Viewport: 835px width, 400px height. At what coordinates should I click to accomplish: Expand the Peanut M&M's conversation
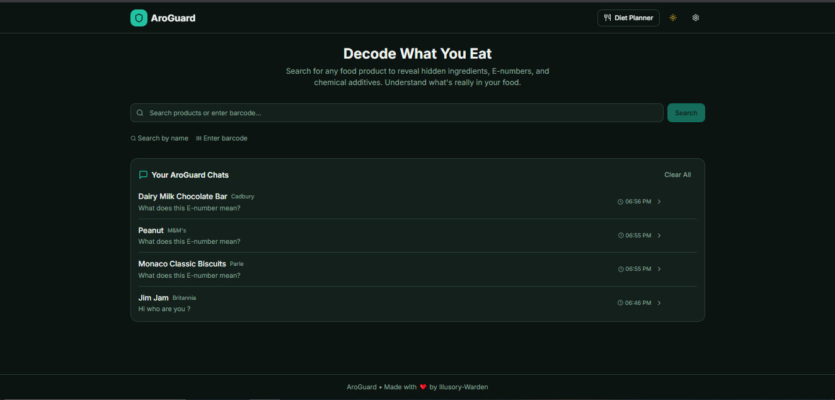click(659, 235)
